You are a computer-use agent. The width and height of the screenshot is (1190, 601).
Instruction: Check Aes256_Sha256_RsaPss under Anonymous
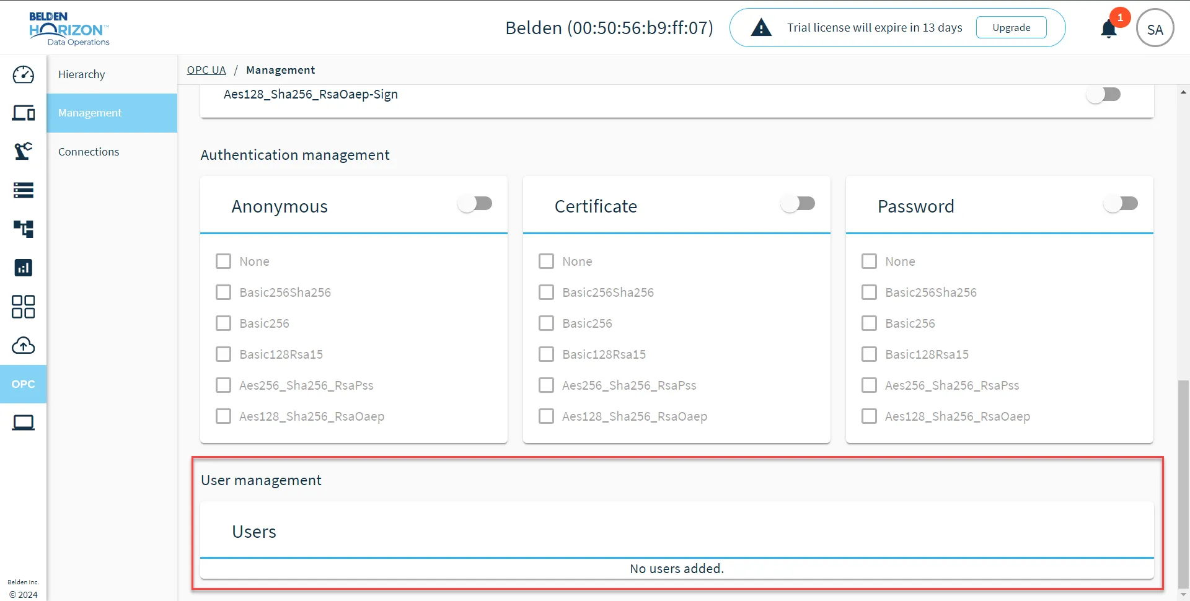click(x=223, y=385)
